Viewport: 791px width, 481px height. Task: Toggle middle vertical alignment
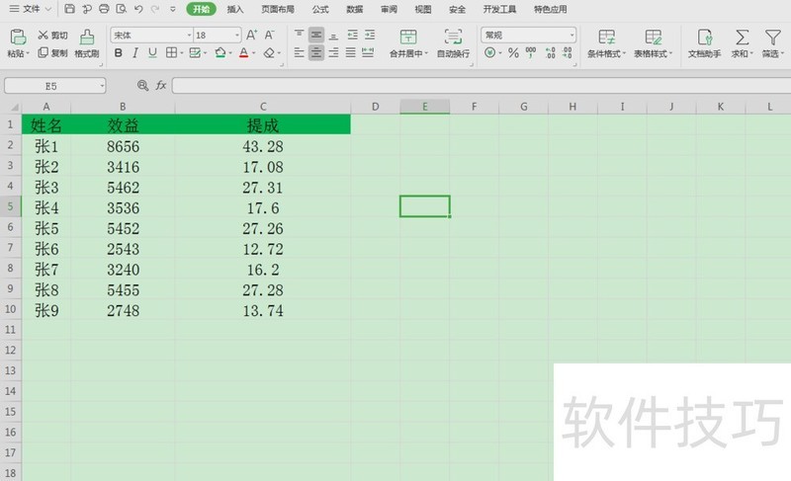(316, 35)
